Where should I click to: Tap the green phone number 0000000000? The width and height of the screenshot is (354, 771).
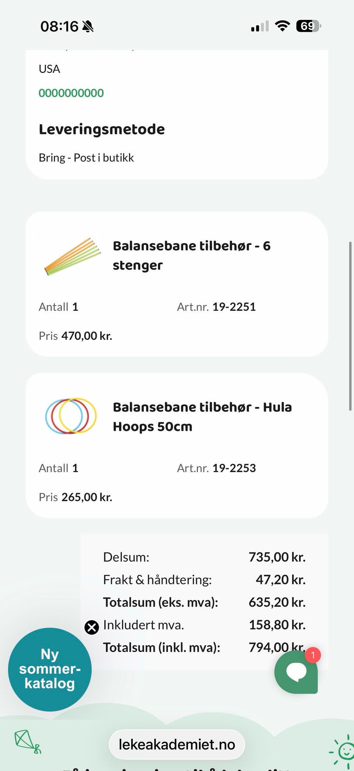[x=71, y=93]
